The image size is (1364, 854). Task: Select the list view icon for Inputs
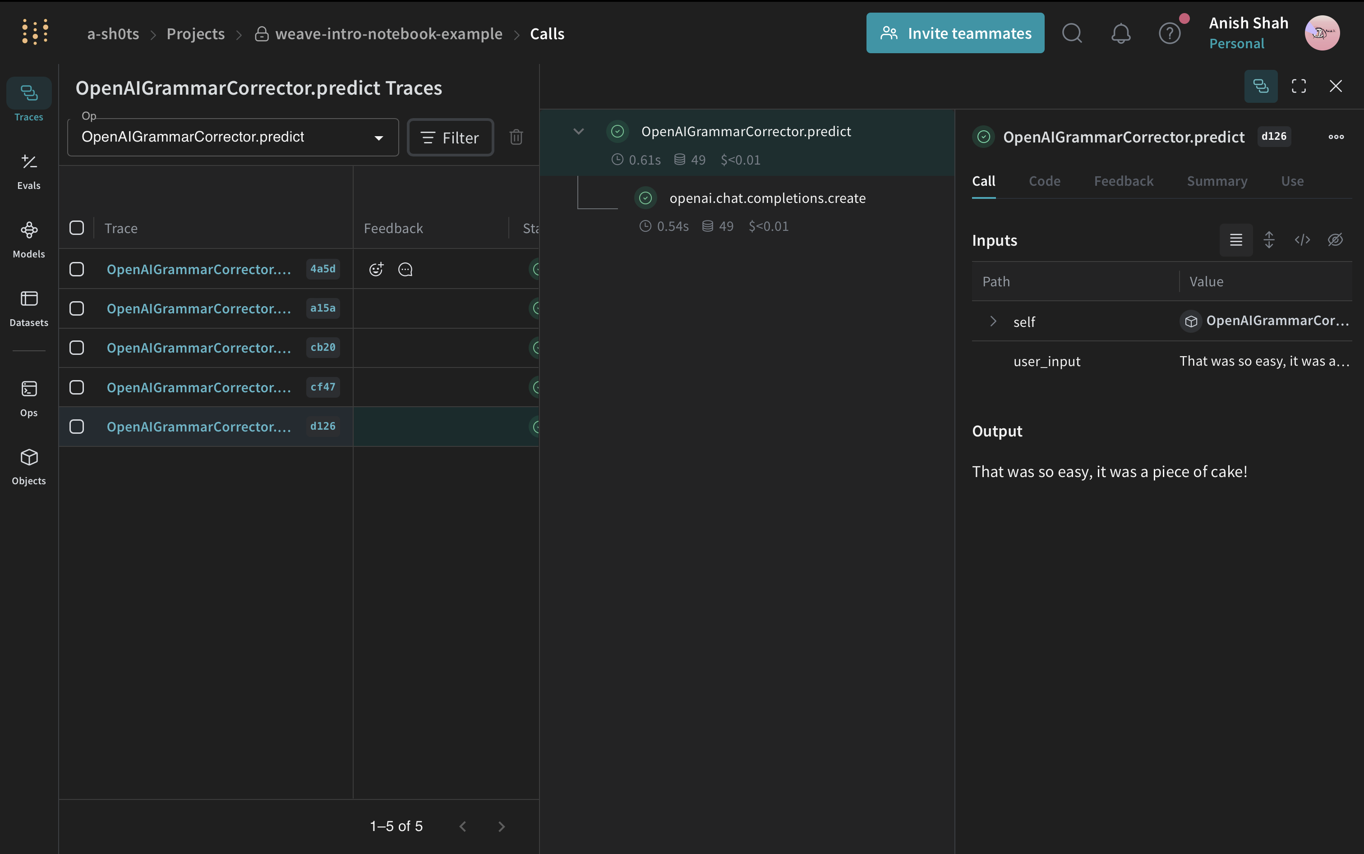coord(1236,240)
